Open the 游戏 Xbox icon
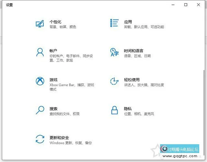Viewport: 207px width, 162px height. [x=40, y=81]
